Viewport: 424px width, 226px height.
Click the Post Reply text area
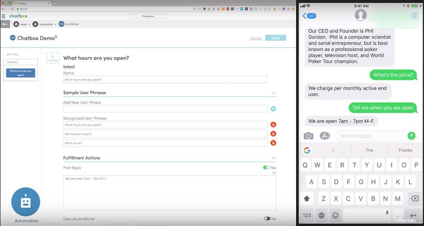coord(169,193)
